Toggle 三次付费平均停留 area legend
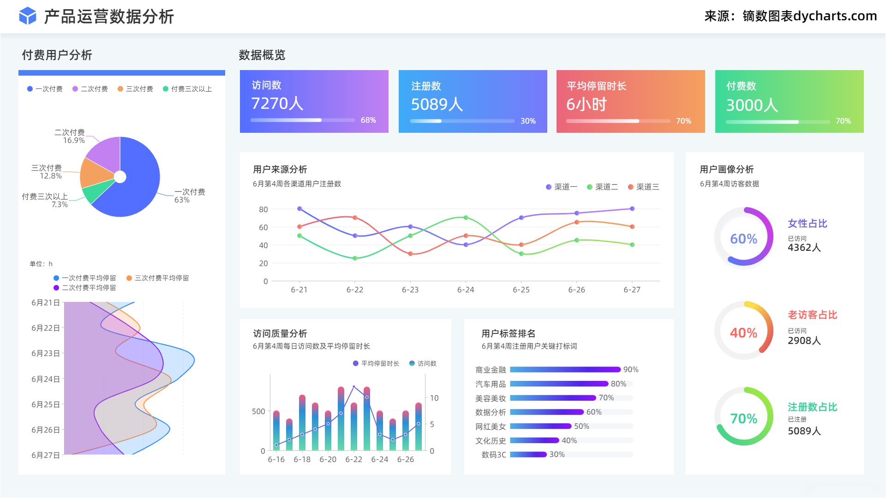Image resolution: width=886 pixels, height=498 pixels. coord(157,278)
